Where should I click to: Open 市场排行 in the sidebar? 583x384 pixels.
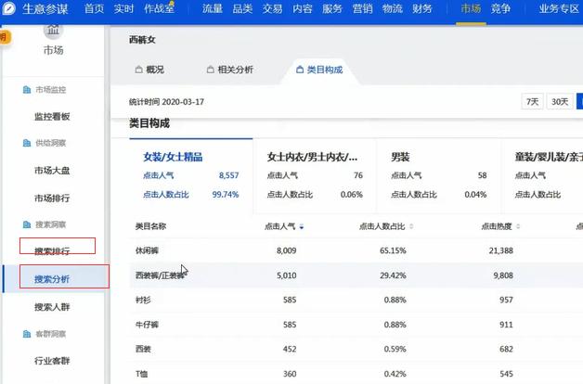[x=52, y=198]
